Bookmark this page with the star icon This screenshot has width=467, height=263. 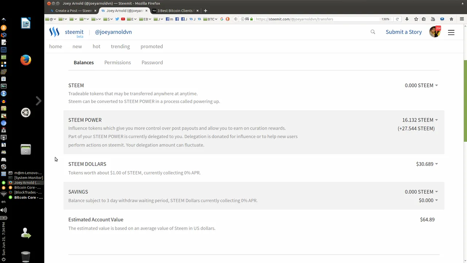pyautogui.click(x=416, y=19)
